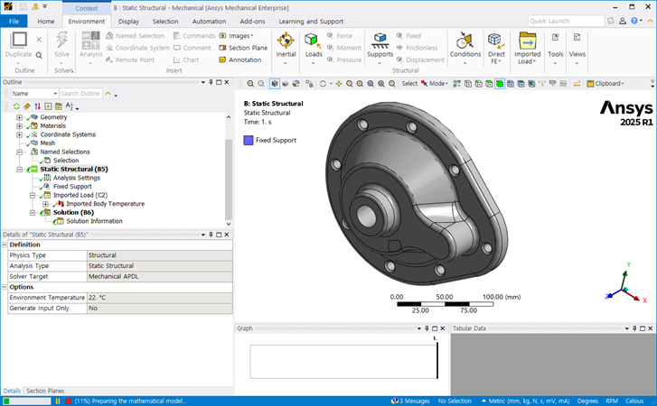
Task: Open the Selection ribbon tab
Action: 165,22
